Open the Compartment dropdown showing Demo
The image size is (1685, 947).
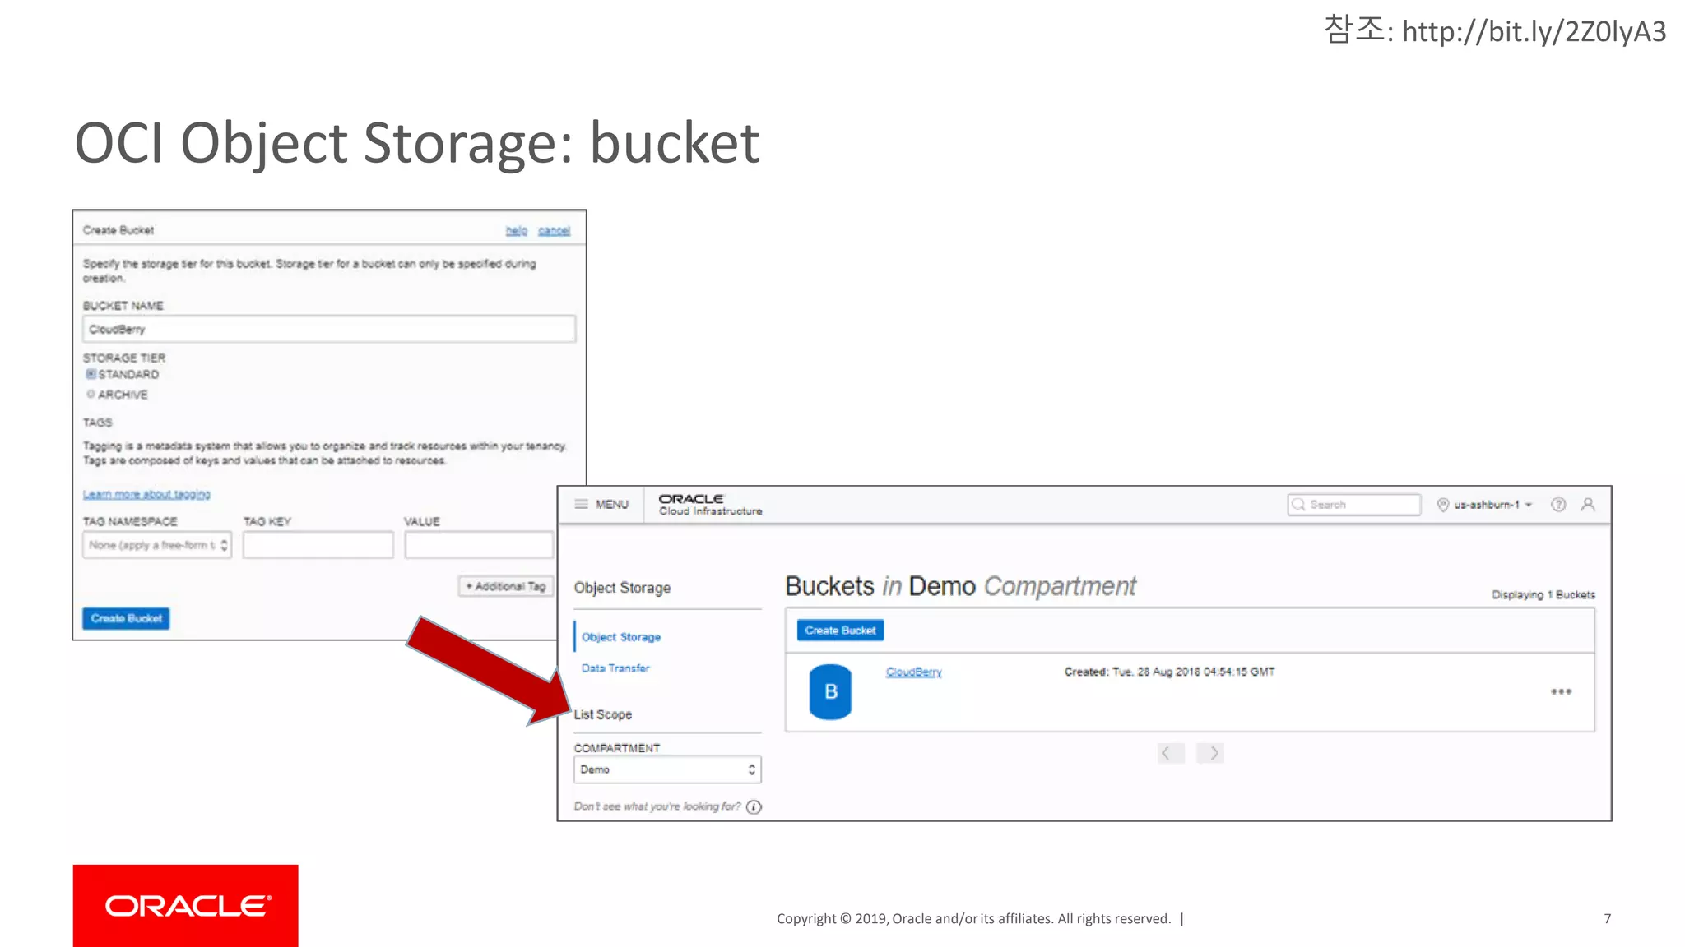[x=667, y=769]
